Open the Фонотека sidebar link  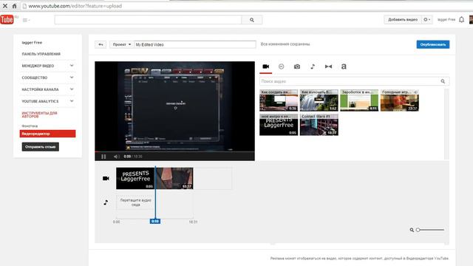pos(30,126)
